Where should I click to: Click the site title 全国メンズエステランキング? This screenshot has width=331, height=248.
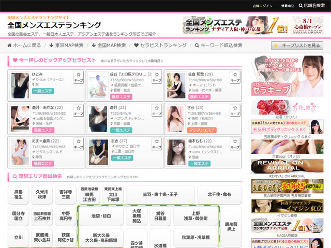point(54,25)
